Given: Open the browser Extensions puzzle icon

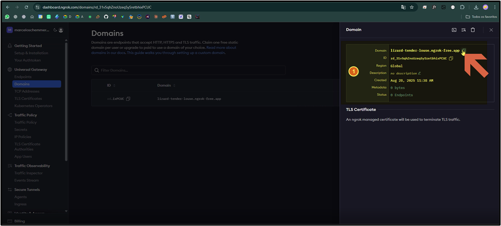Looking at the screenshot, I should click(x=462, y=7).
